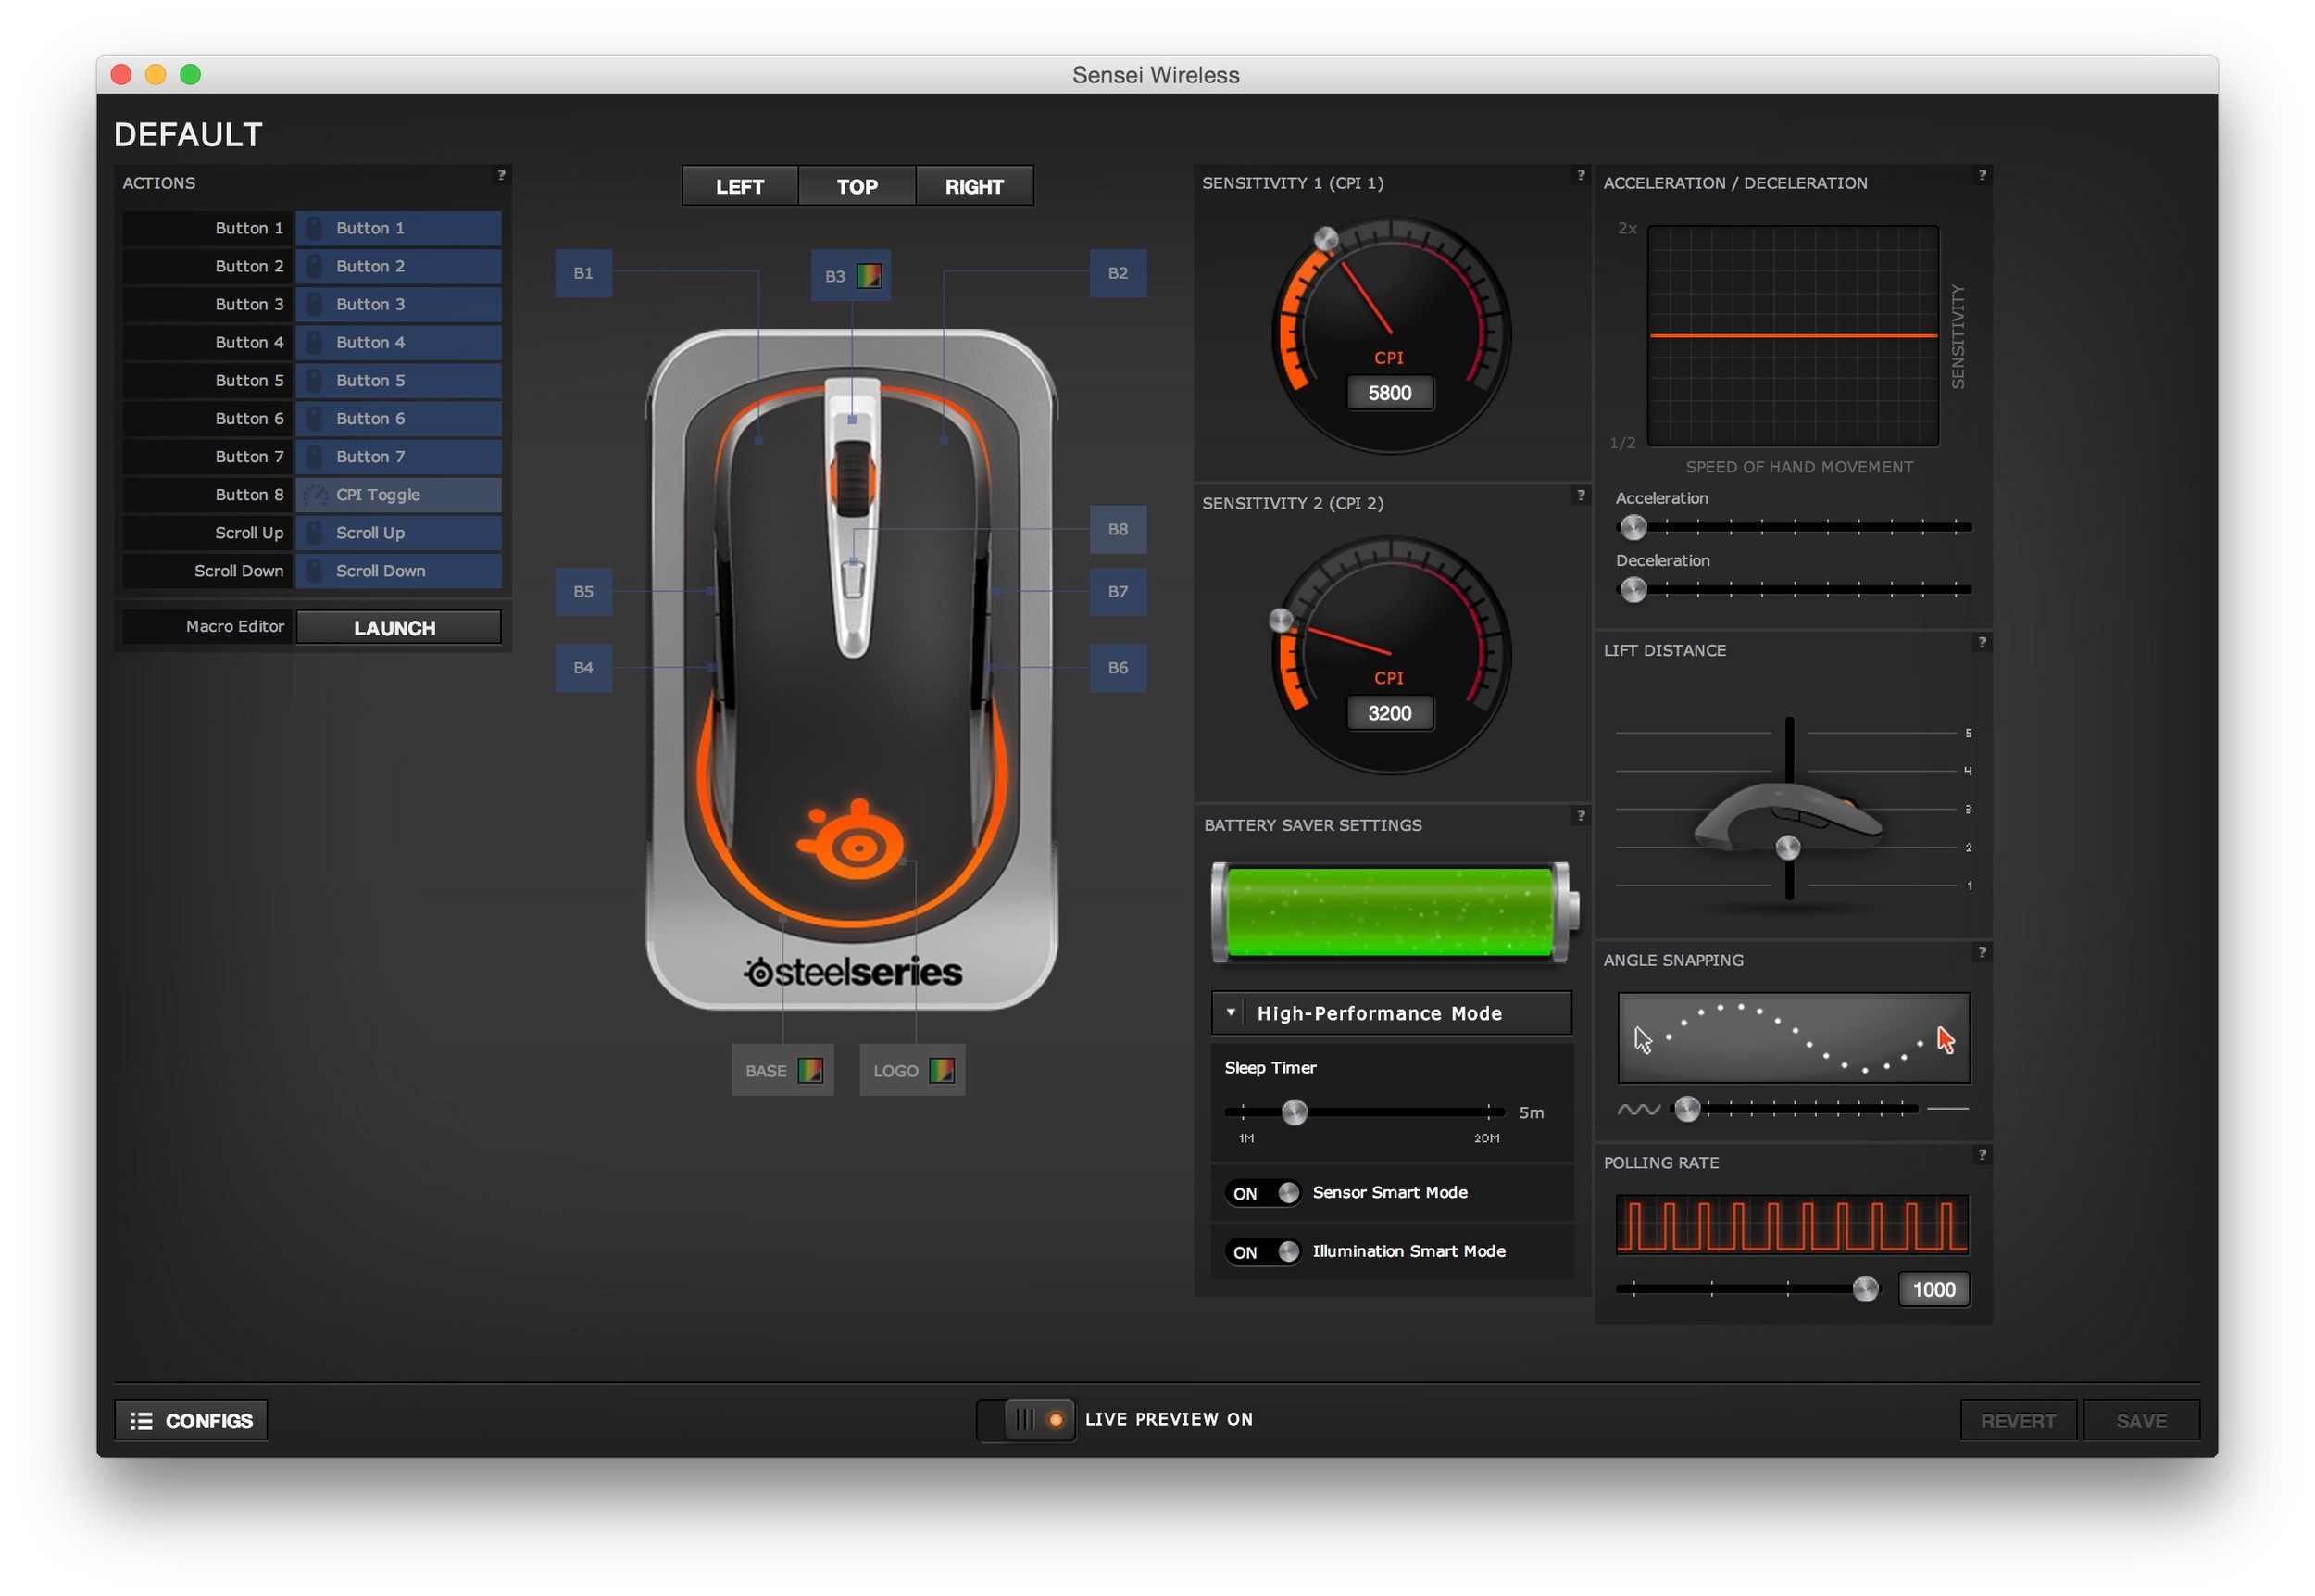
Task: Select the B7 side button marker
Action: click(x=1118, y=591)
